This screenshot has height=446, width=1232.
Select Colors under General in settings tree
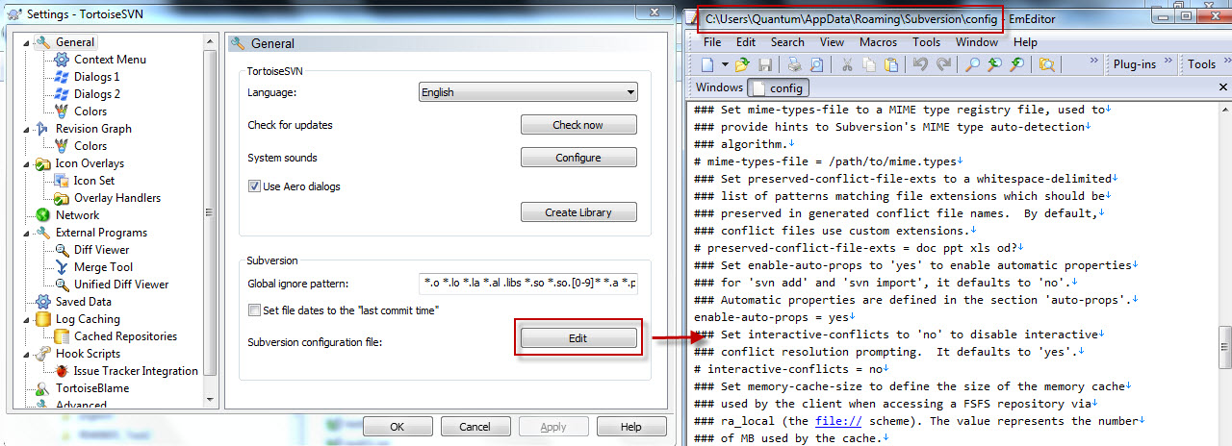pos(90,111)
